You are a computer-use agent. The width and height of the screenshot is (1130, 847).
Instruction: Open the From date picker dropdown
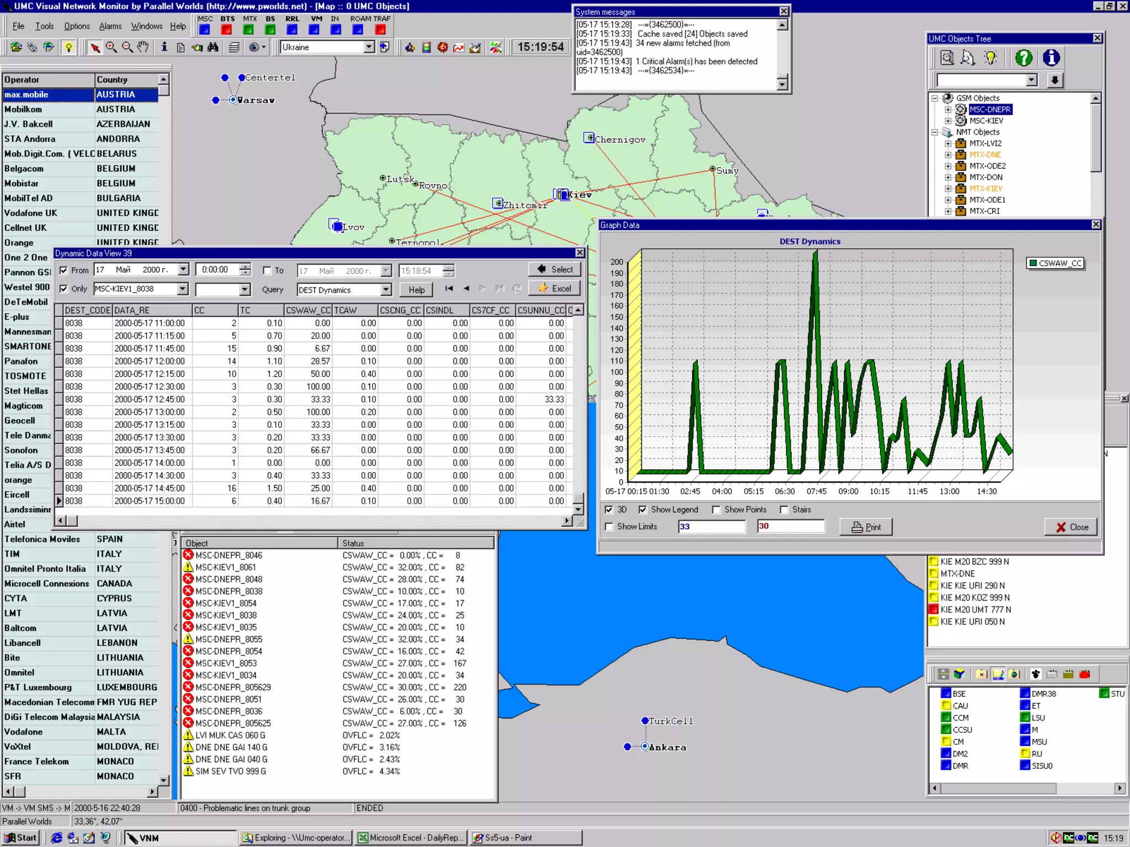(x=183, y=270)
